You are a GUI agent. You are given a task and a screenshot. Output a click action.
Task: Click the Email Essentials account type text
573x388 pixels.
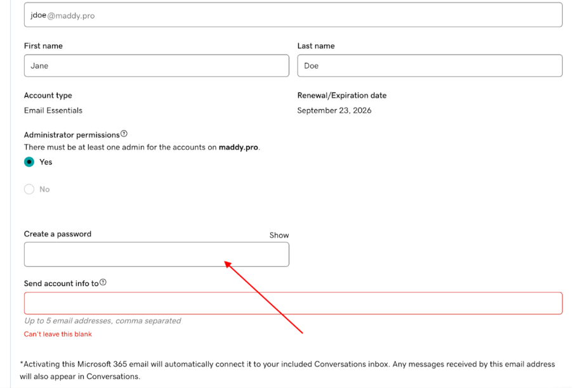53,110
